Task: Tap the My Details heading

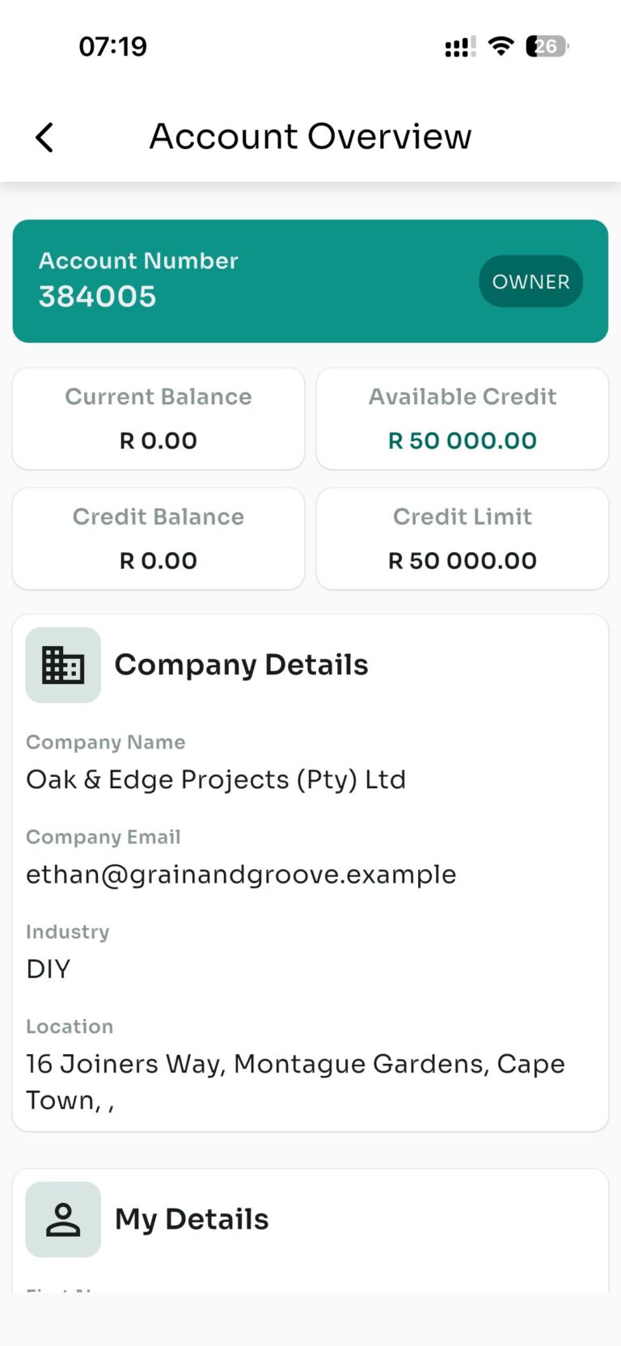Action: tap(192, 1219)
